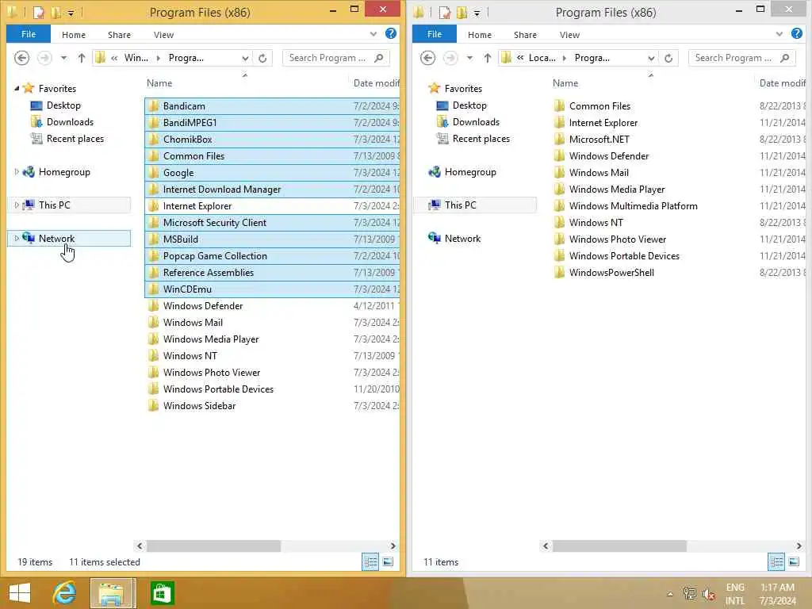
Task: Sort by Name column in the left window
Action: pyautogui.click(x=159, y=82)
